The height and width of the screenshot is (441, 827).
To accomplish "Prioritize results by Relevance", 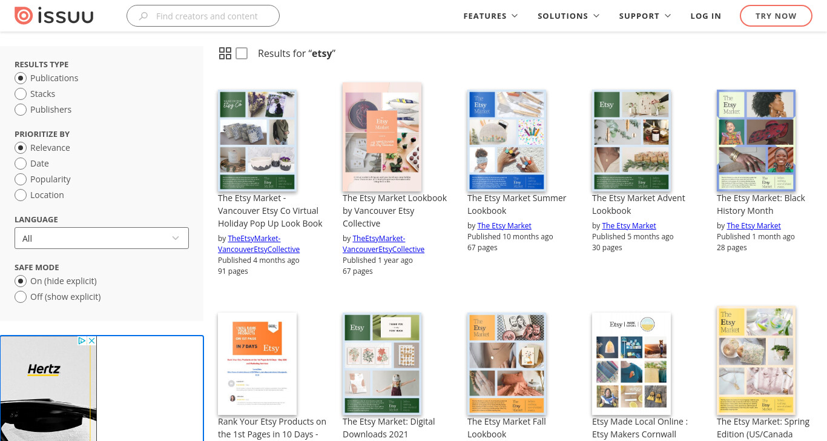I will [x=42, y=148].
